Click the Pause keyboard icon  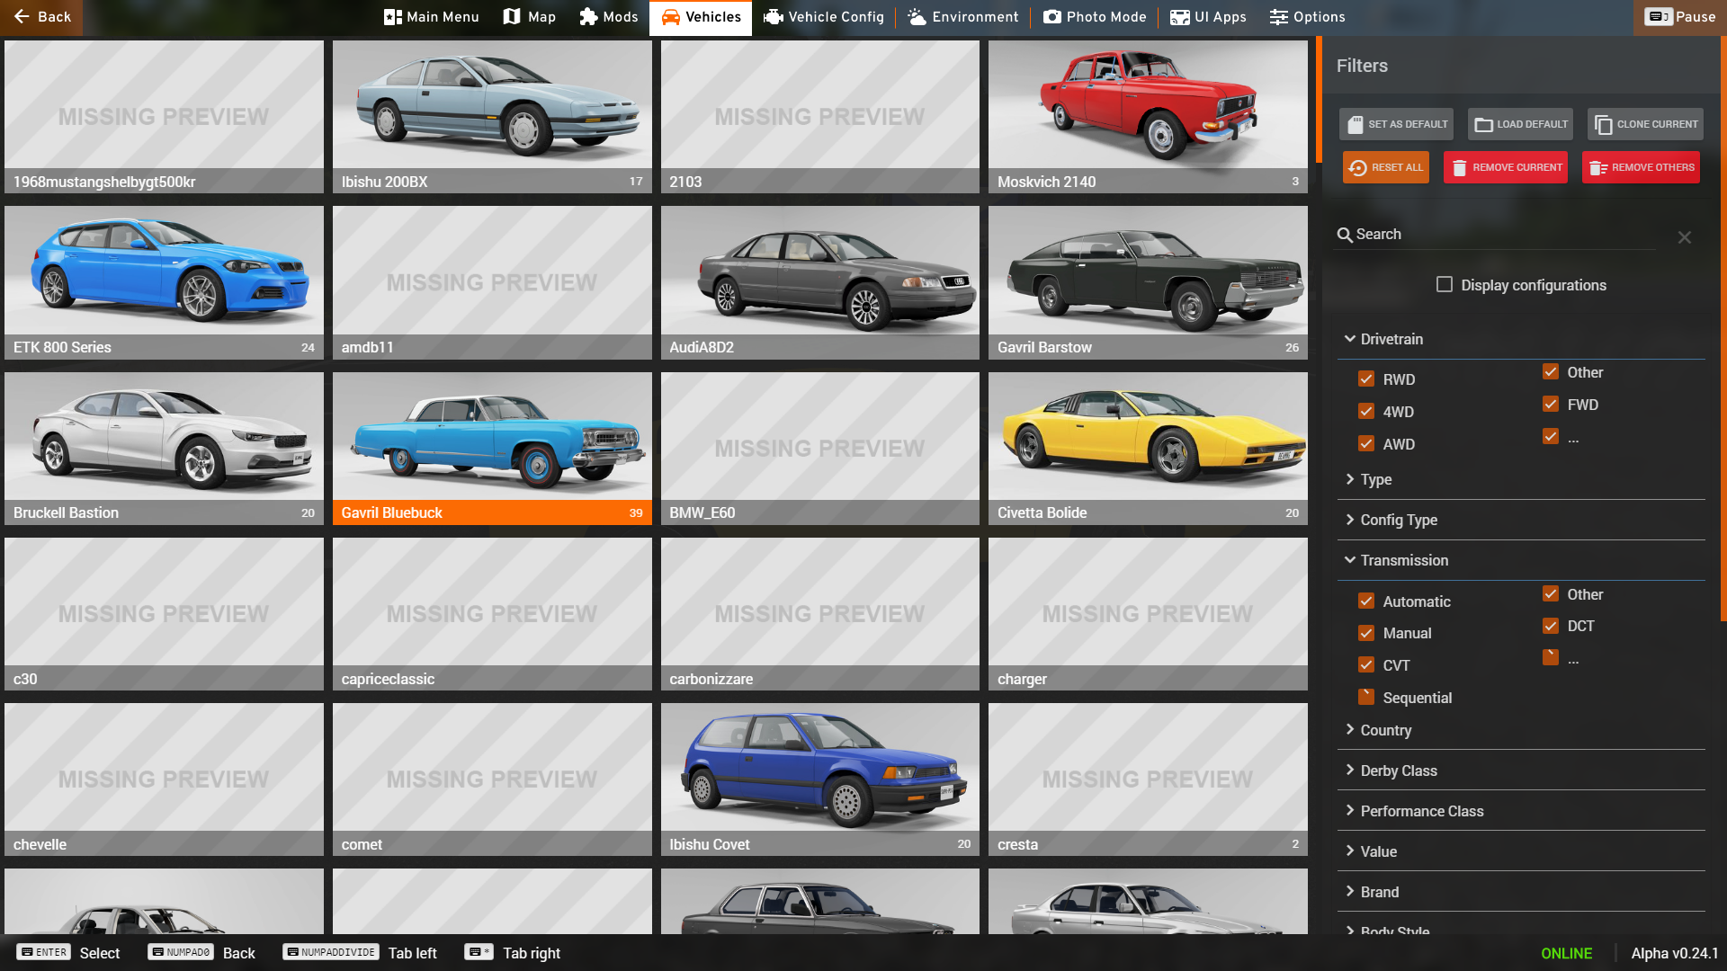tap(1659, 17)
